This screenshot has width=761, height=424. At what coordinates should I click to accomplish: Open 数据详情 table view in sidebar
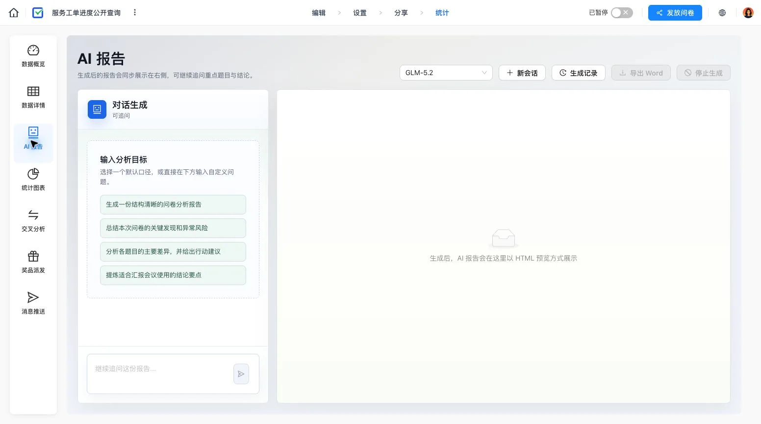pos(33,97)
